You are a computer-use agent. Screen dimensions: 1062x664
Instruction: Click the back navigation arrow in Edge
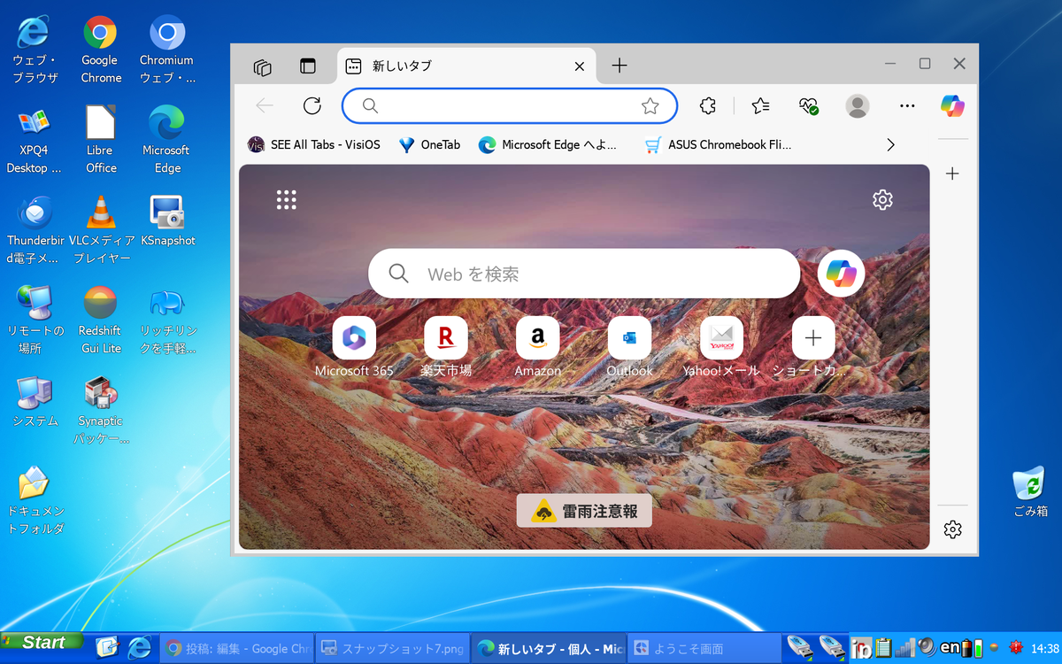click(x=263, y=105)
